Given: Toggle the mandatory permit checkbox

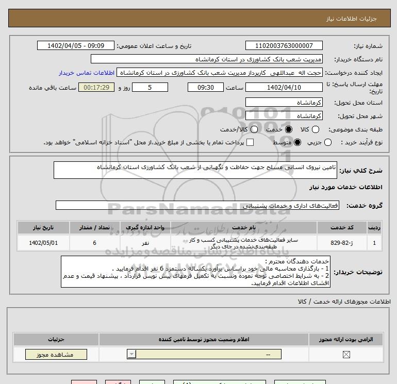Looking at the screenshot, I should 346,355.
